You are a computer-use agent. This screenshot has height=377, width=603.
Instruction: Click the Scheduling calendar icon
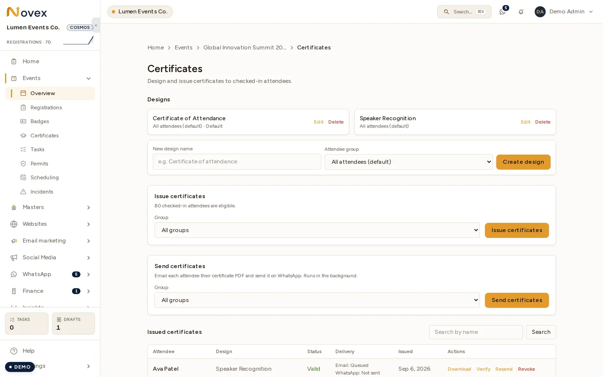click(x=23, y=178)
